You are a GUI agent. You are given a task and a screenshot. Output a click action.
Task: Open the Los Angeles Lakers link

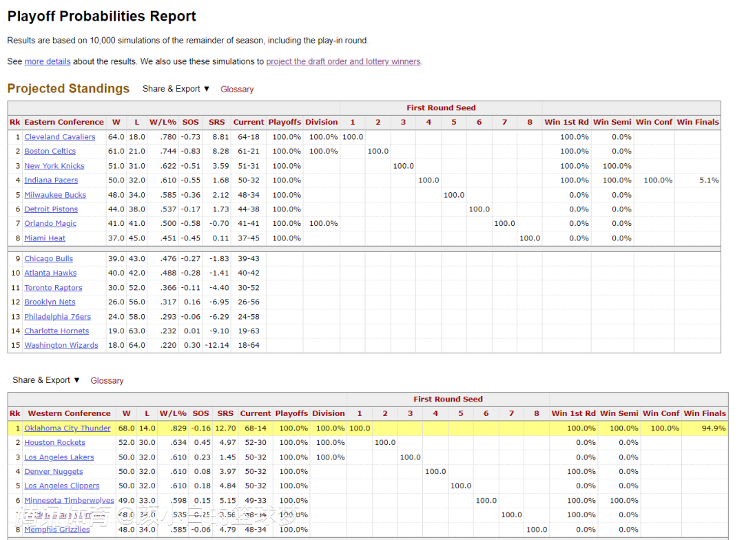pyautogui.click(x=59, y=457)
